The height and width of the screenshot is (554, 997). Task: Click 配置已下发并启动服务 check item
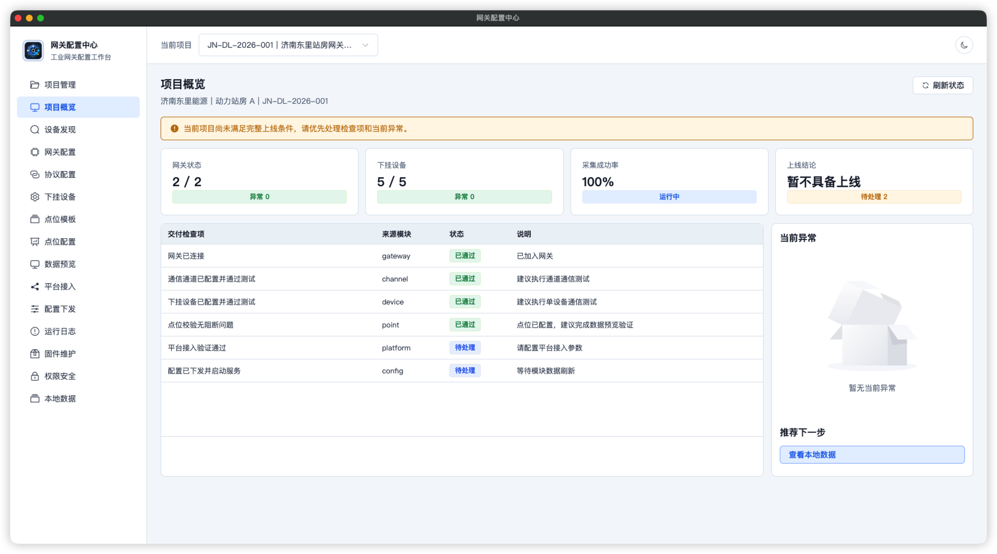204,371
